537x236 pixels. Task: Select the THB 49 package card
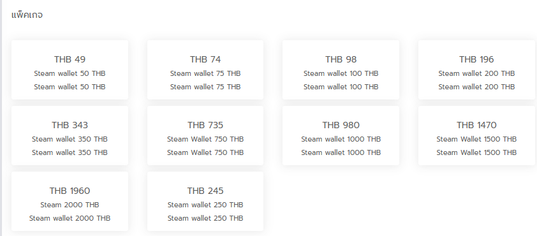70,70
